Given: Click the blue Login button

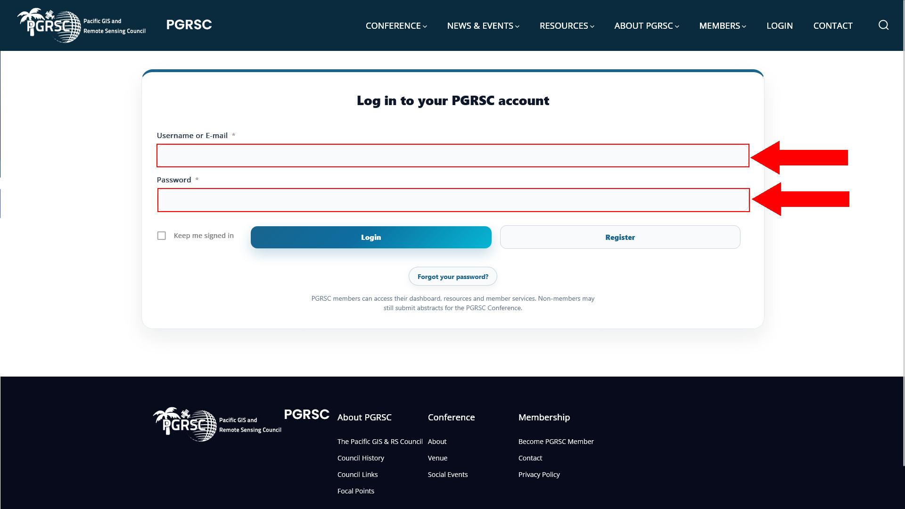Looking at the screenshot, I should point(371,237).
